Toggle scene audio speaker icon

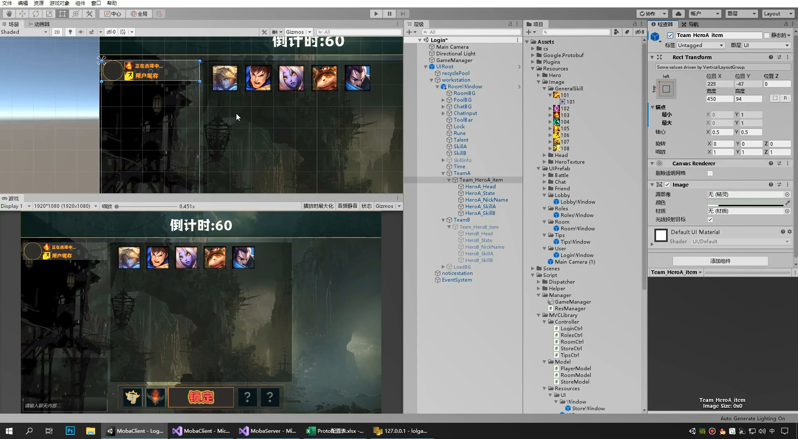pyautogui.click(x=81, y=32)
